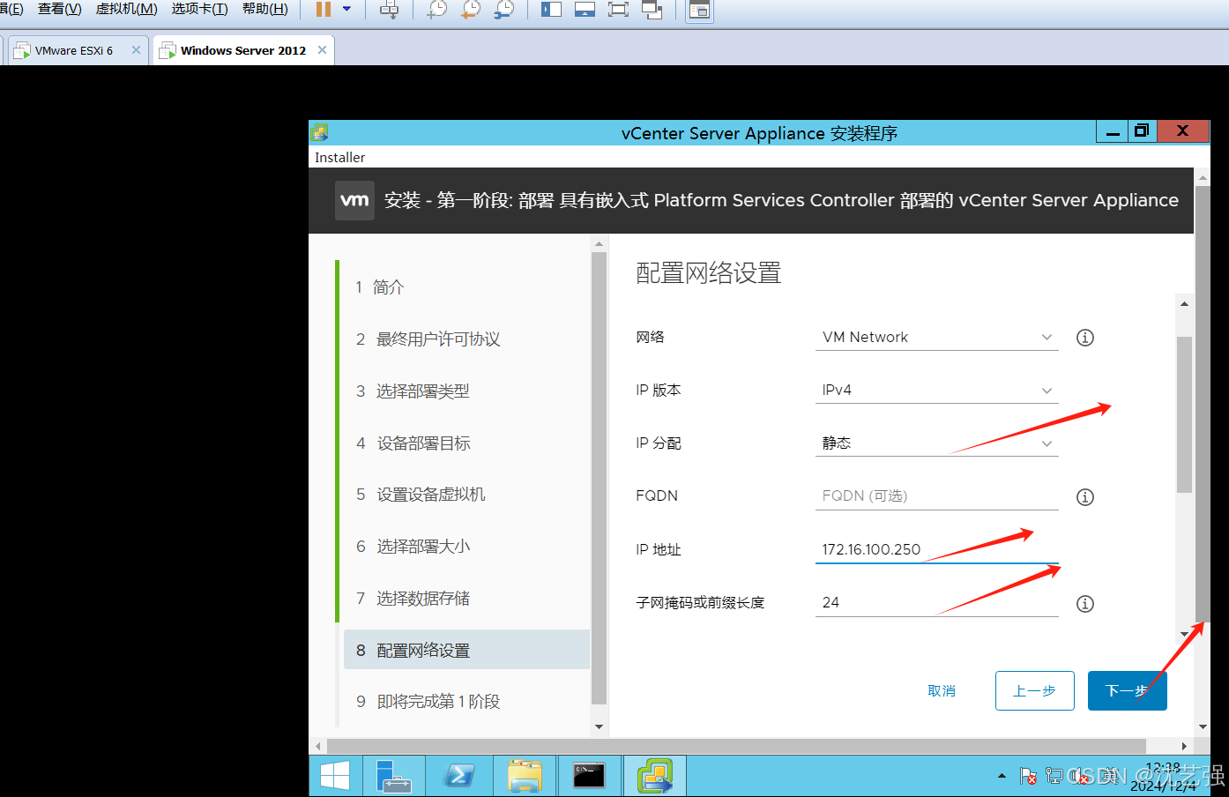Viewport: 1229px width, 797px height.
Task: Enter full screen mode from the toolbar
Action: tap(618, 10)
